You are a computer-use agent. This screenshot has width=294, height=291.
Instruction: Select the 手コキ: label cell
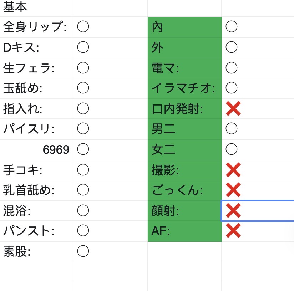[36, 170]
